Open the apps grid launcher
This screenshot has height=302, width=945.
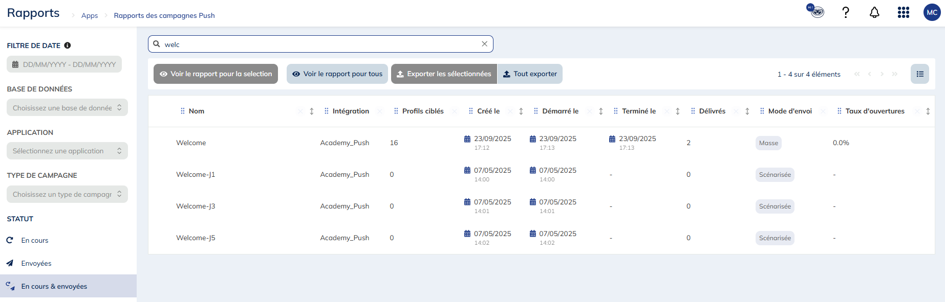tap(903, 13)
